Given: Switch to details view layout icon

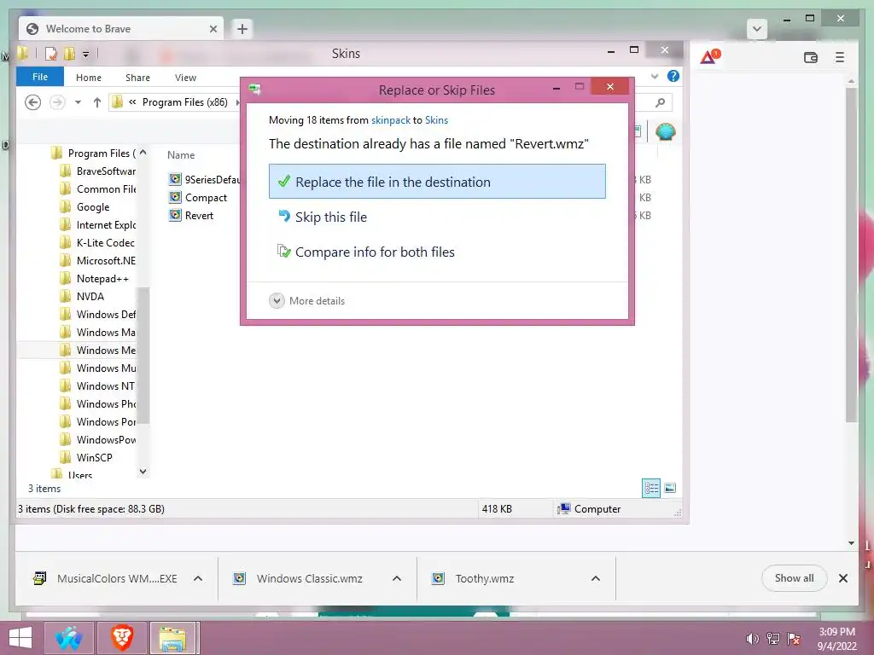Looking at the screenshot, I should (x=651, y=489).
